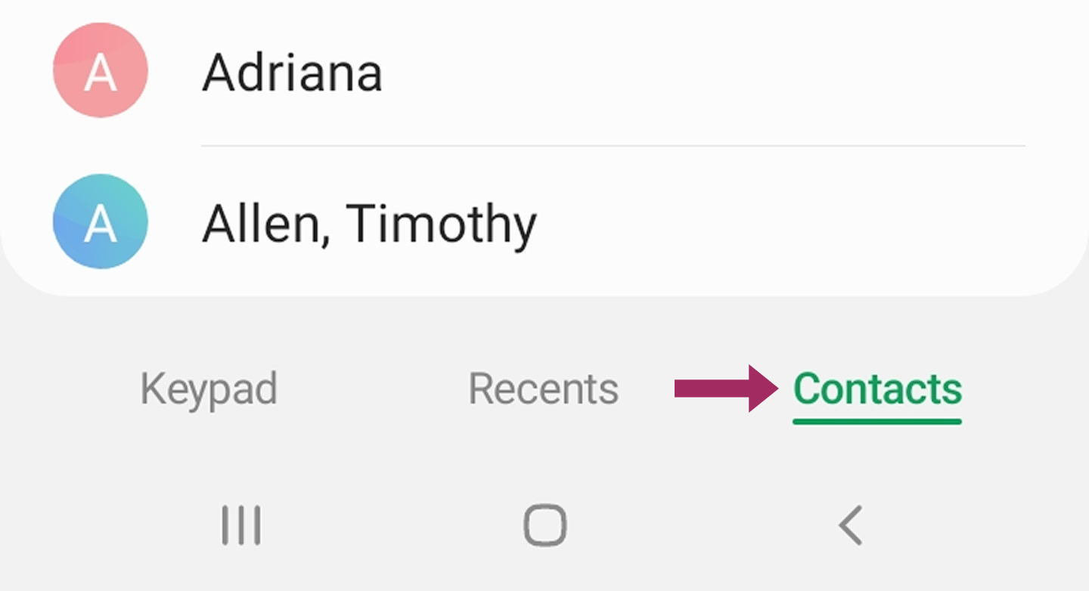Open the Adriana contact name
The width and height of the screenshot is (1089, 591).
(292, 73)
